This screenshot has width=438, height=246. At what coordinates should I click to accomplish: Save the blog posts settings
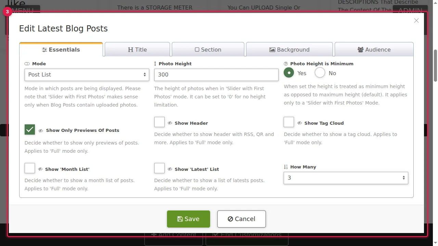pyautogui.click(x=189, y=219)
